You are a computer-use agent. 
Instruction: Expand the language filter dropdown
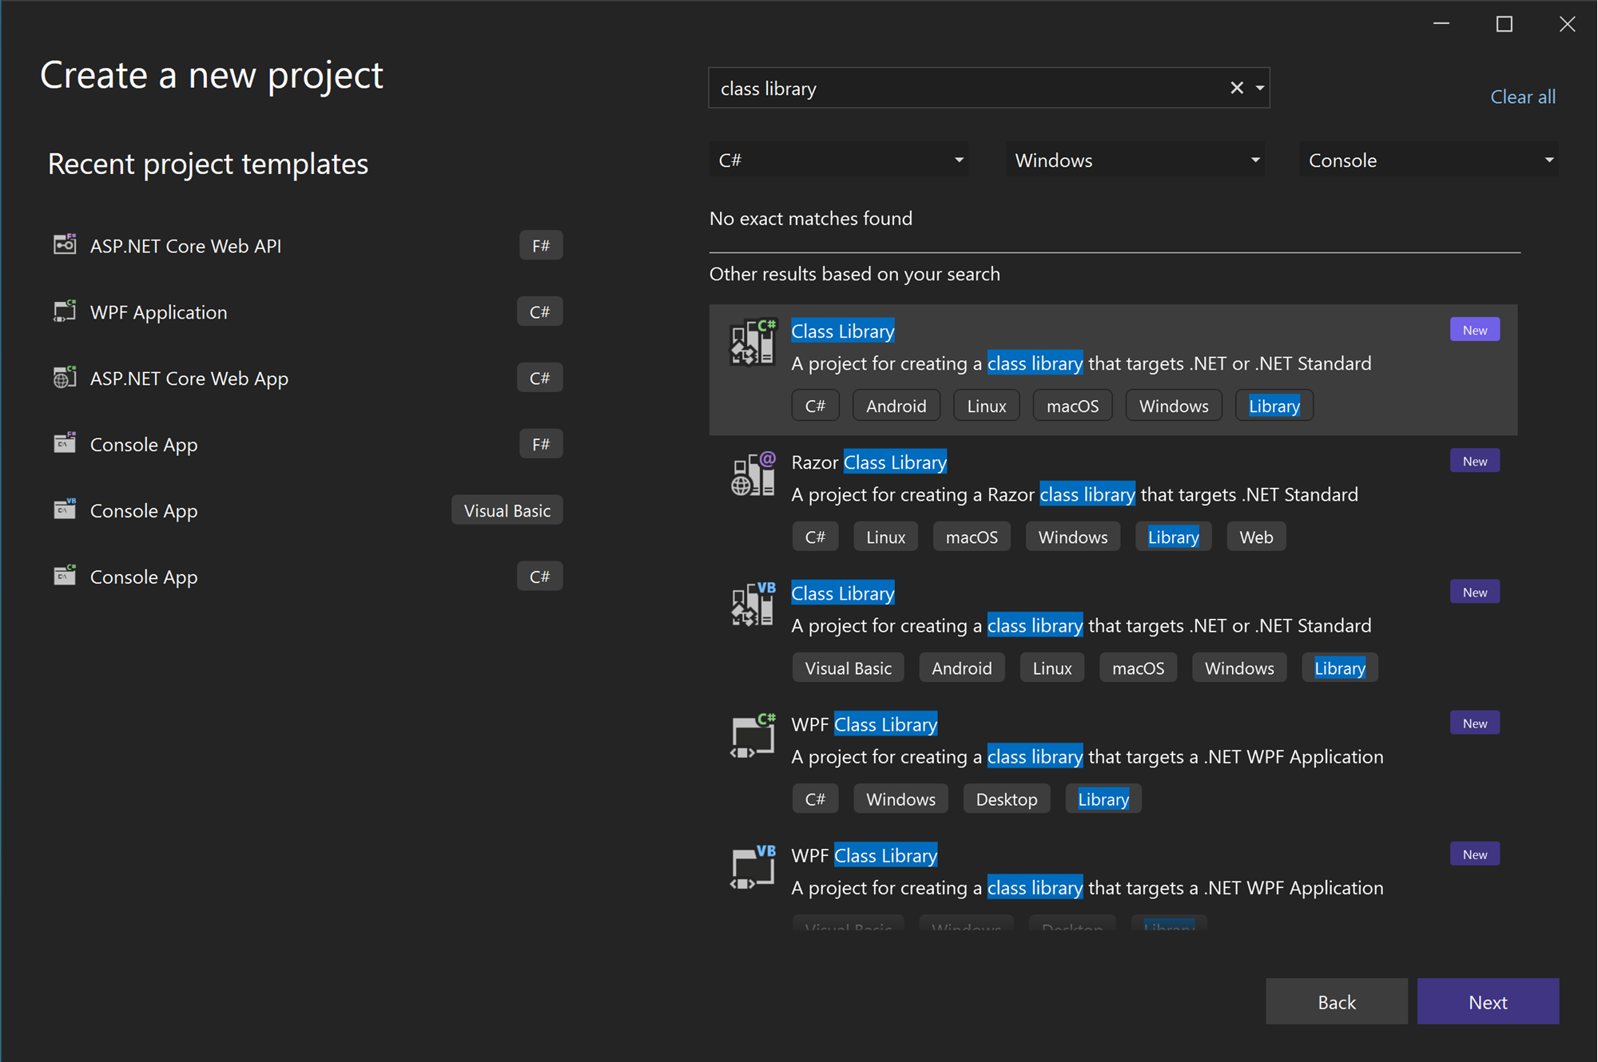click(x=958, y=160)
